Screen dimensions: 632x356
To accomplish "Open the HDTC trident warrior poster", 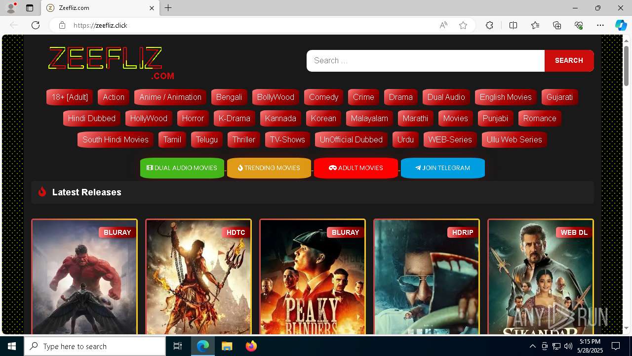I will [198, 277].
